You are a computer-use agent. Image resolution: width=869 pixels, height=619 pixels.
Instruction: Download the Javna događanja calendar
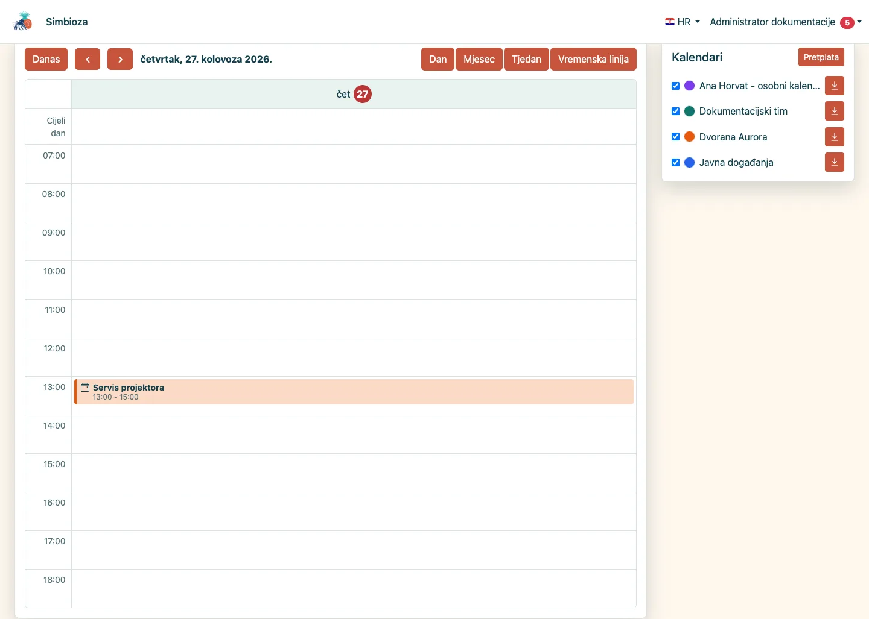click(x=835, y=162)
